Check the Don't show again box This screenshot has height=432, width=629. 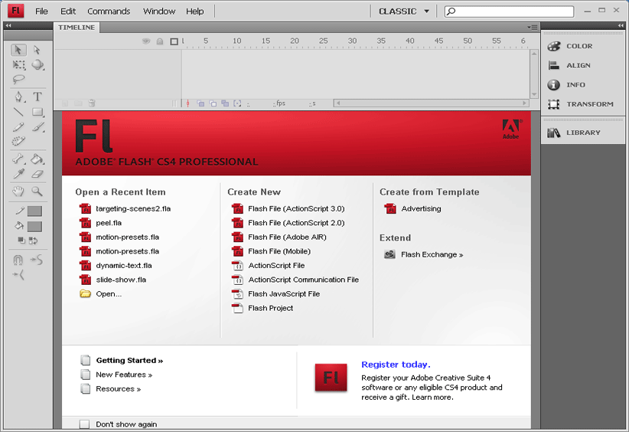tap(84, 424)
